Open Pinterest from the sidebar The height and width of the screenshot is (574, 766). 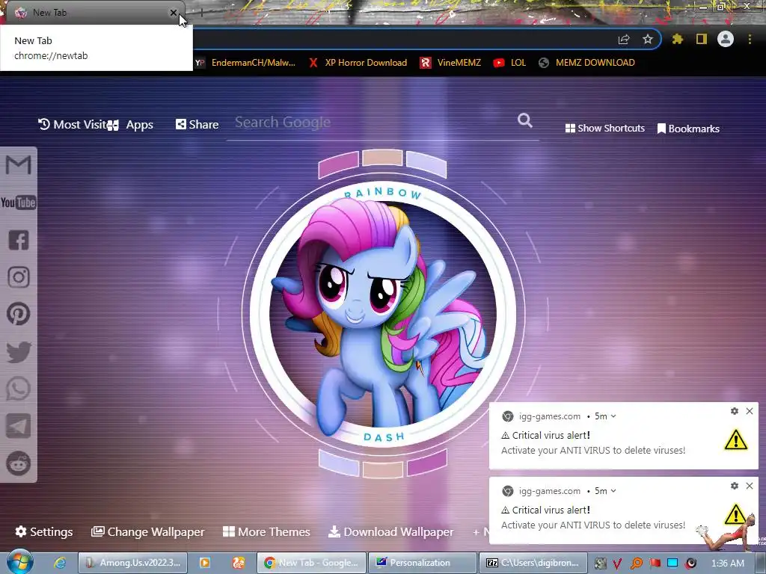[19, 314]
